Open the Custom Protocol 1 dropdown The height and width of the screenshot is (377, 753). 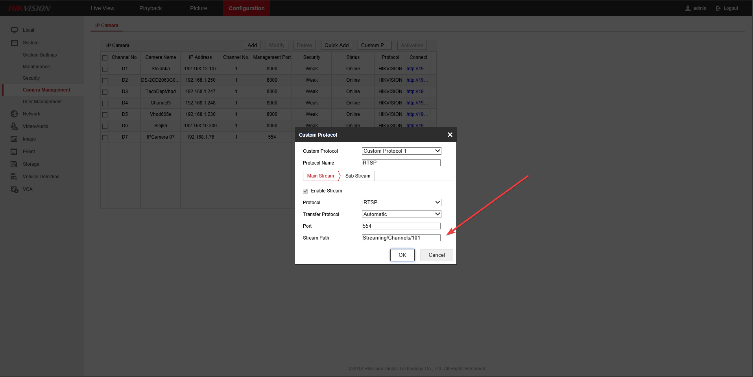(401, 151)
